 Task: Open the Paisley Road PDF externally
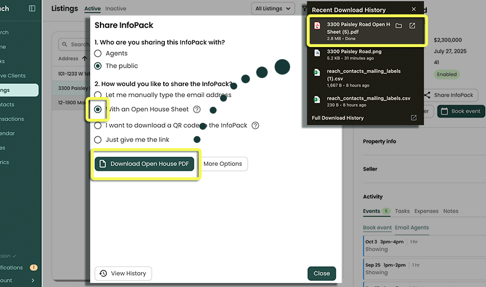(x=412, y=26)
